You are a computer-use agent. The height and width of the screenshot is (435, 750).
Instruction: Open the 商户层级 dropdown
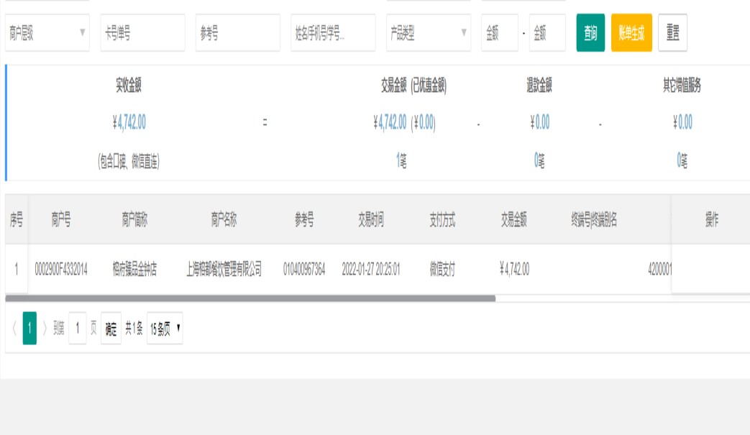point(47,33)
